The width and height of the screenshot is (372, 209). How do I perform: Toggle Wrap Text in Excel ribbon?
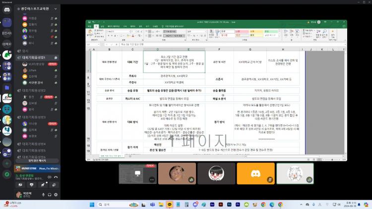(x=170, y=31)
